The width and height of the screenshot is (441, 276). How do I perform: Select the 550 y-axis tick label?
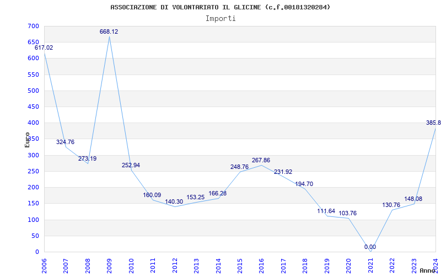pyautogui.click(x=33, y=75)
